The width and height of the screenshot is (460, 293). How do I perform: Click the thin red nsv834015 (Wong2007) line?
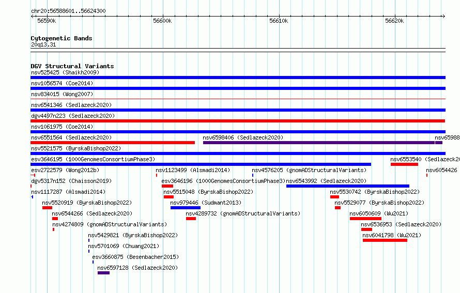tap(238, 99)
